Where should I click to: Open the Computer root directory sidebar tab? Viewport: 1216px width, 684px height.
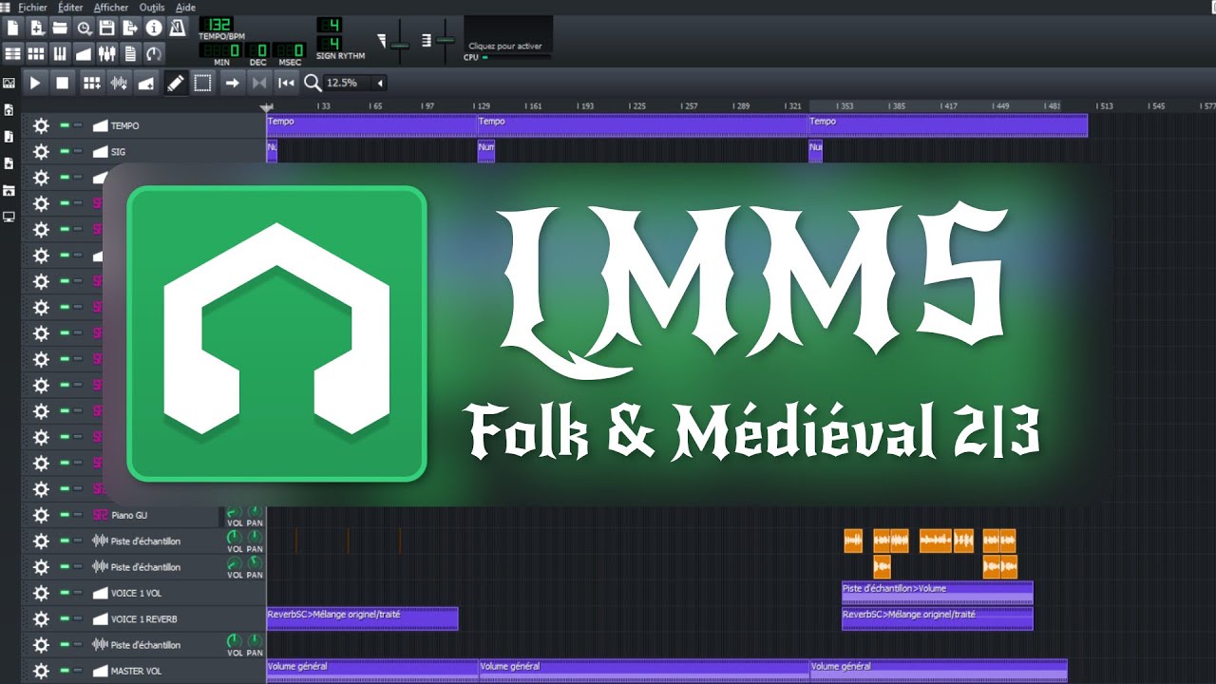tap(9, 217)
